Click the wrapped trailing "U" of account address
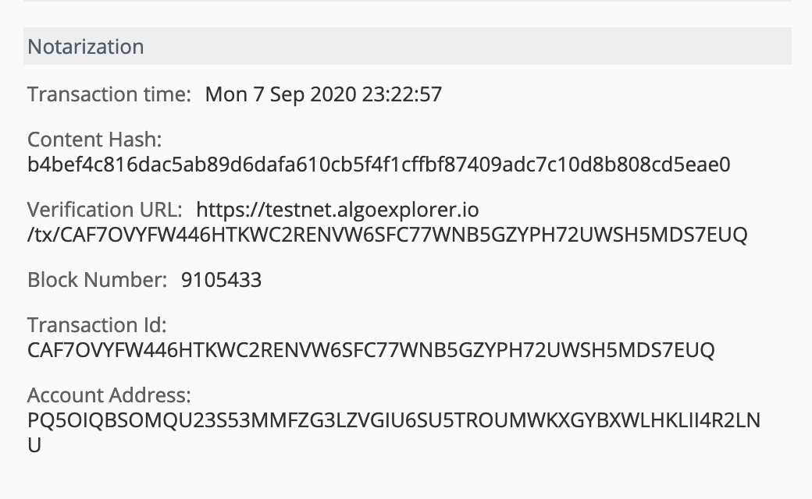The height and width of the screenshot is (499, 812). pos(34,444)
